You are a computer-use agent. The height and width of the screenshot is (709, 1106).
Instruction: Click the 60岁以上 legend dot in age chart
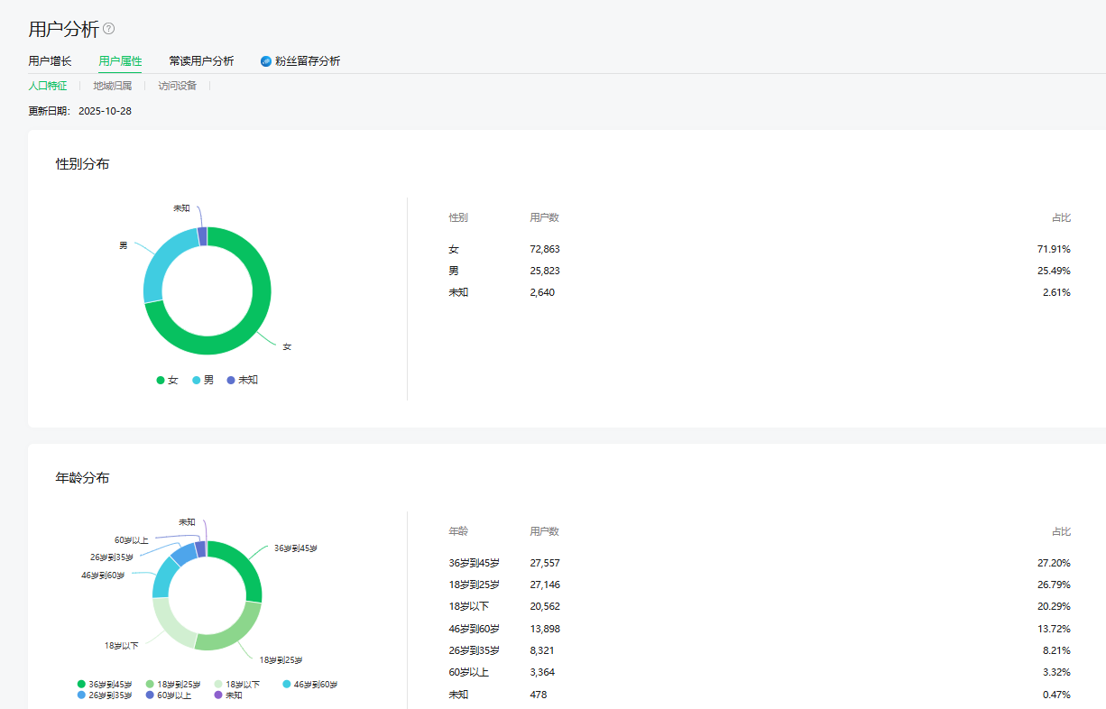150,695
